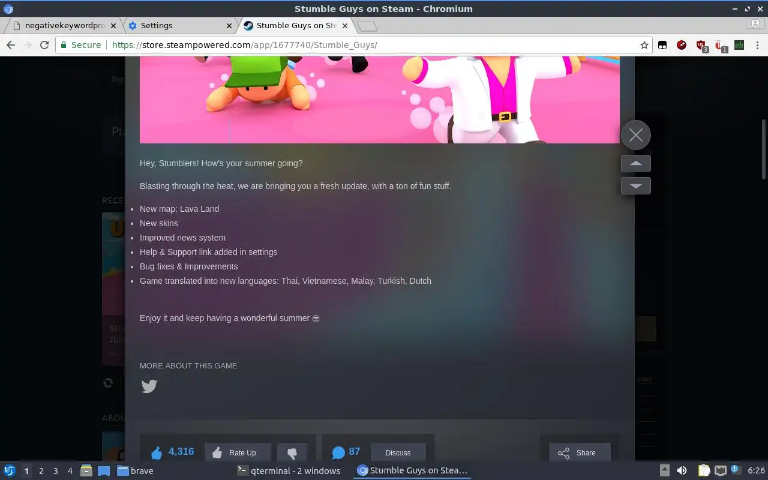Open the red round play-arrow extension icon

[682, 45]
